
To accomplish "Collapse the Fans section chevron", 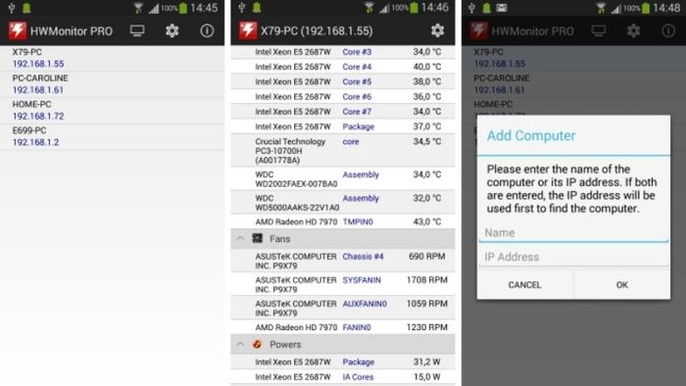I will 240,238.
